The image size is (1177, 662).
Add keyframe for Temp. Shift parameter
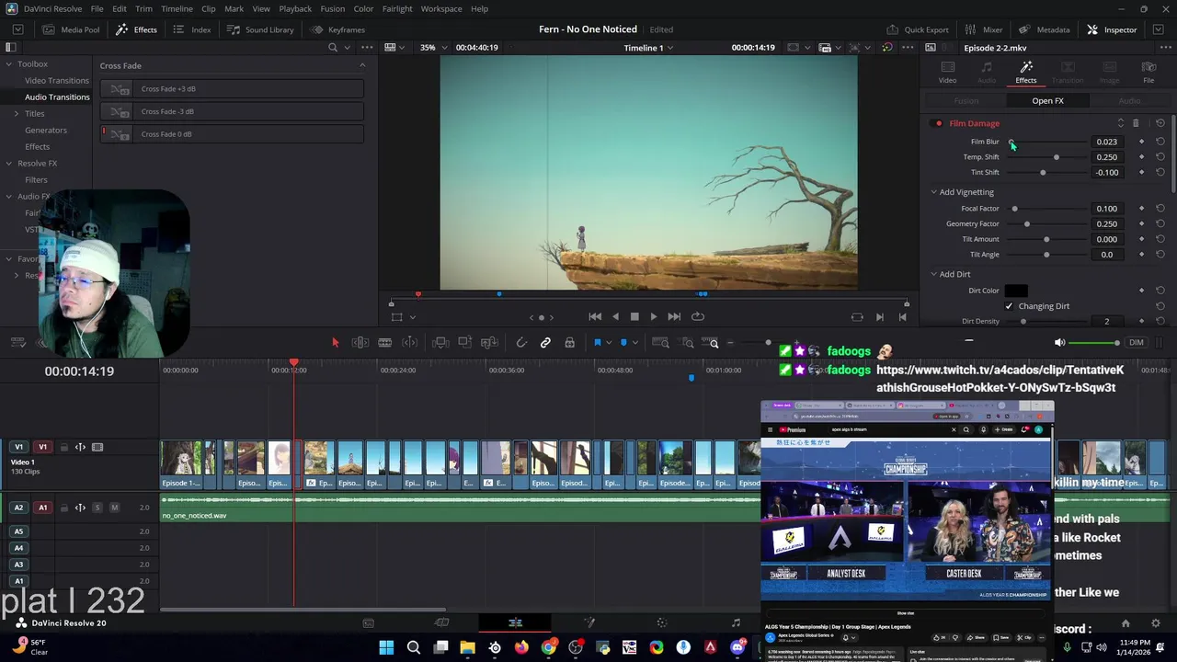tap(1141, 157)
